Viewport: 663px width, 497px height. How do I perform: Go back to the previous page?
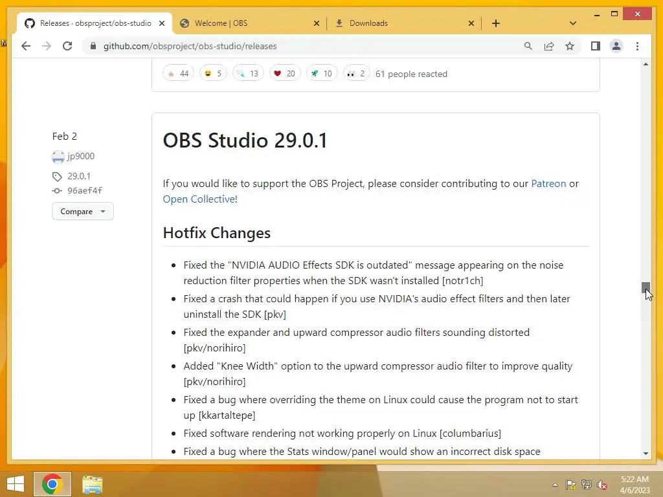coord(26,46)
